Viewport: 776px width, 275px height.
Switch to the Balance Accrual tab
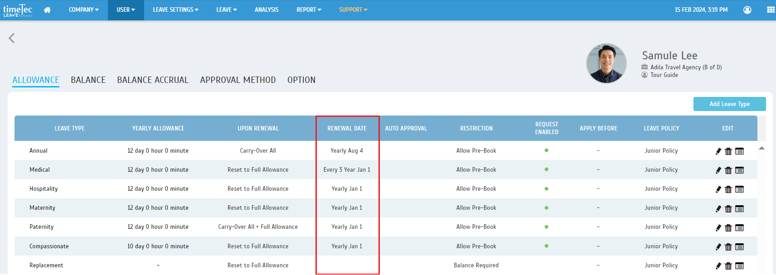point(152,80)
